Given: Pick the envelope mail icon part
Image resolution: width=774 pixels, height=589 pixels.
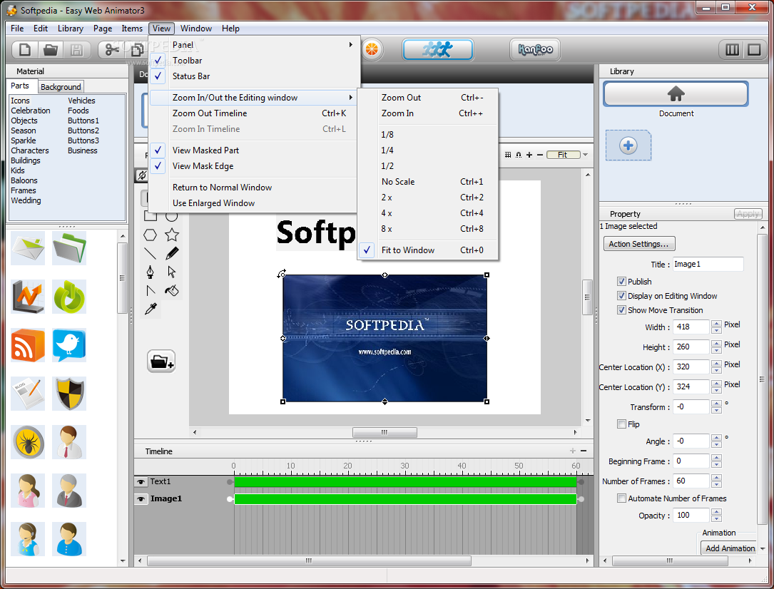Looking at the screenshot, I should 28,248.
